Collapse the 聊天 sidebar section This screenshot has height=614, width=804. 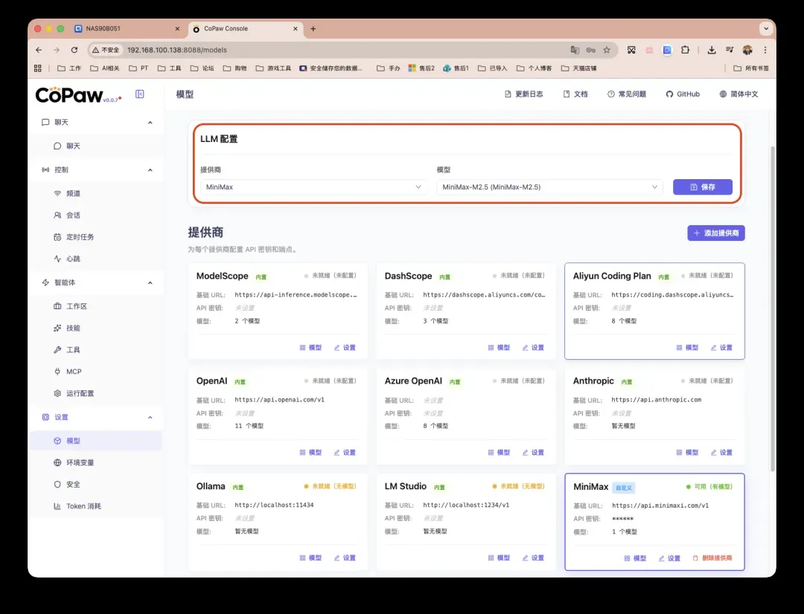pos(96,121)
